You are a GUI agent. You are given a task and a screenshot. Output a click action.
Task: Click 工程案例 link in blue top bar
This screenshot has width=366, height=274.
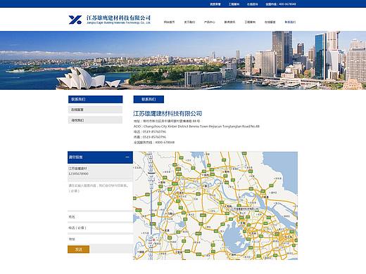(234, 4)
